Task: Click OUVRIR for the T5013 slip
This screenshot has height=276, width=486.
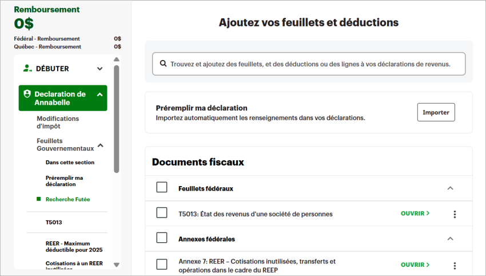Action: pos(415,214)
